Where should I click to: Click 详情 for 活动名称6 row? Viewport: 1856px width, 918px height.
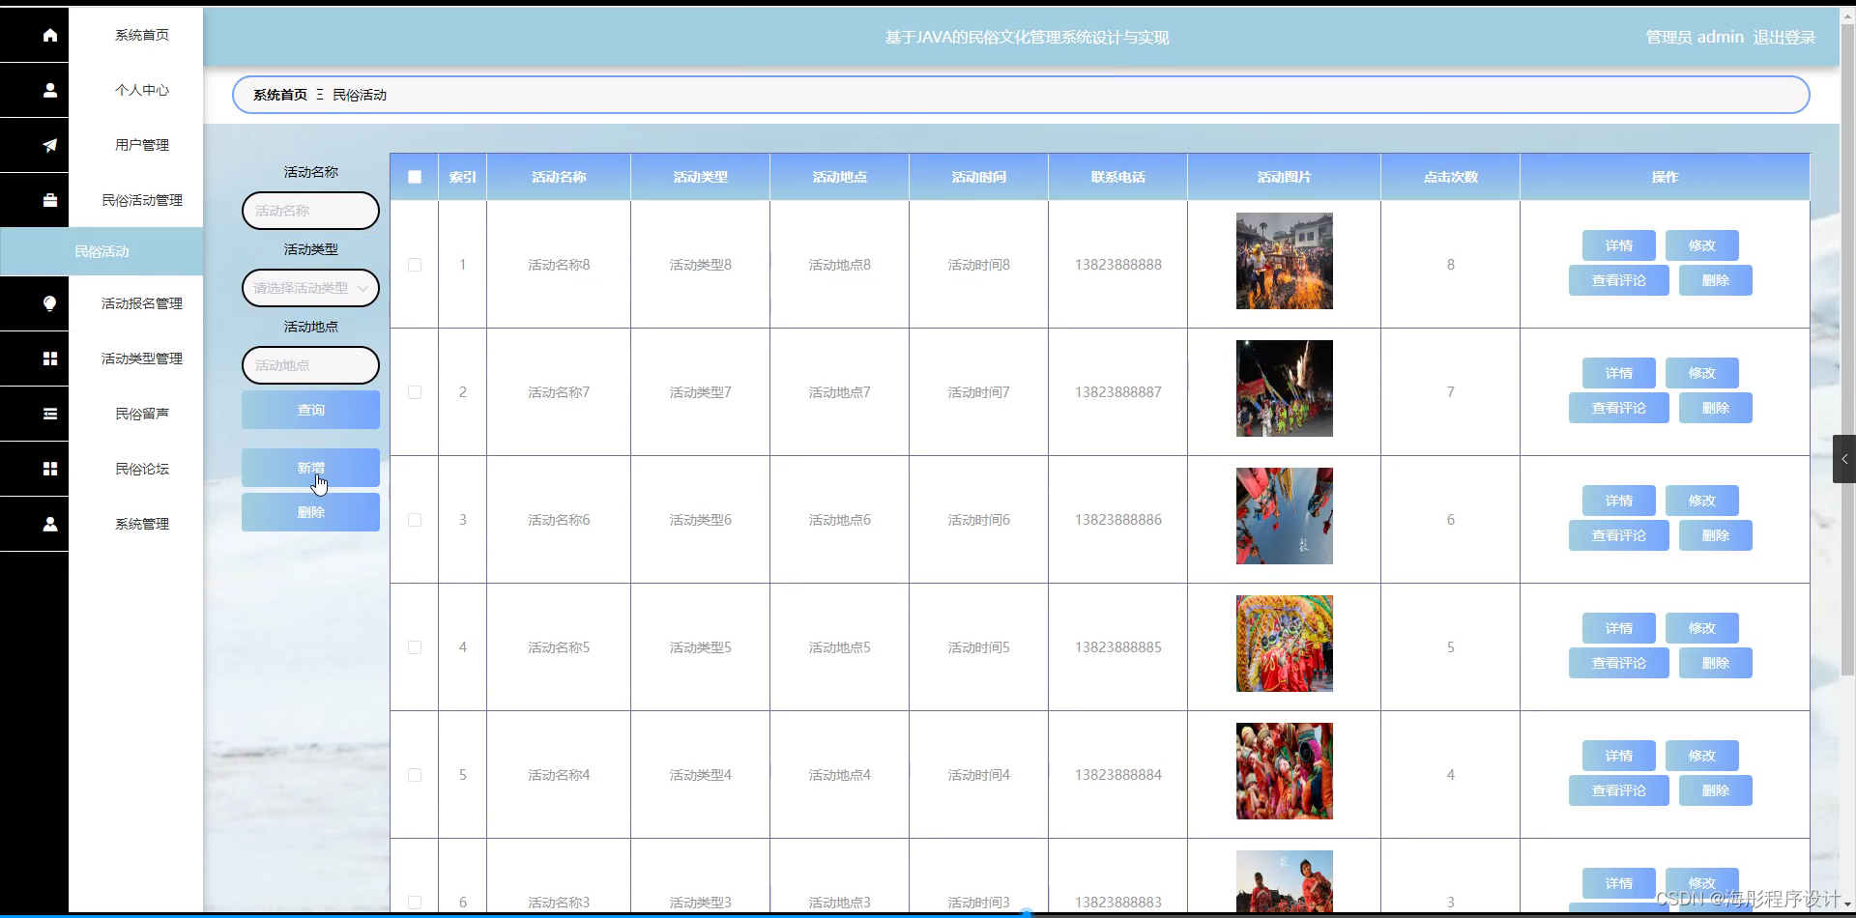pos(1619,501)
